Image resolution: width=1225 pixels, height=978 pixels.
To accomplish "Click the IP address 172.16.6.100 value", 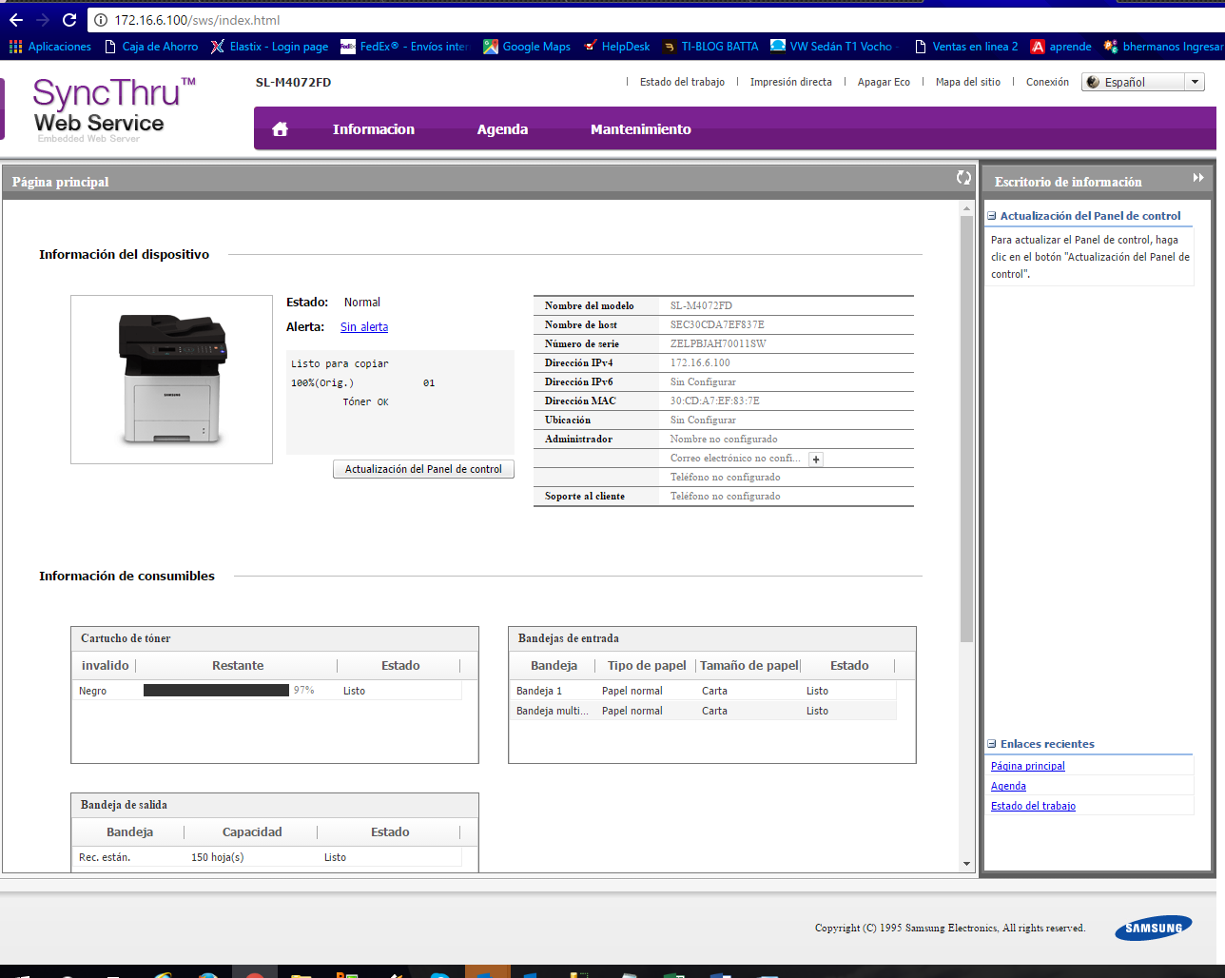I will (x=700, y=362).
